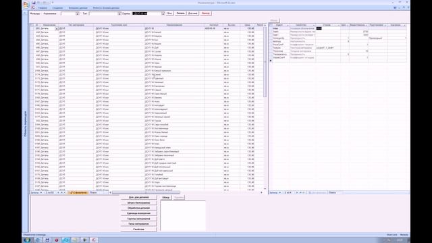Click the Группы материалов button
Image resolution: width=432 pixels, height=243 pixels.
coord(138,219)
